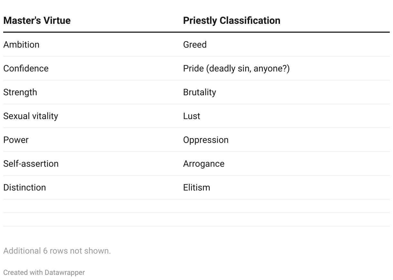Click the Confidence table cell
The image size is (393, 280).
(26, 68)
